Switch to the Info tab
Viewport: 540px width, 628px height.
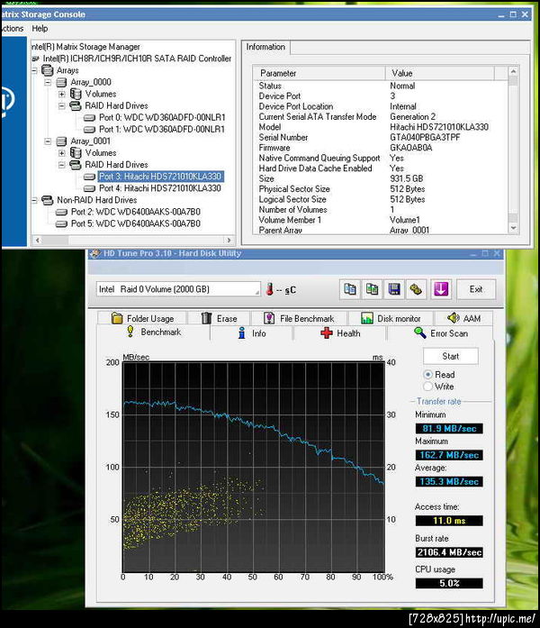coord(252,333)
